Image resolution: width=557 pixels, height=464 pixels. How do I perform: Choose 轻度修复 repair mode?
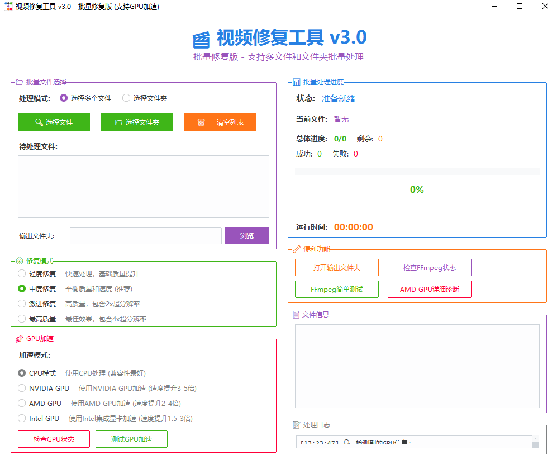point(22,274)
